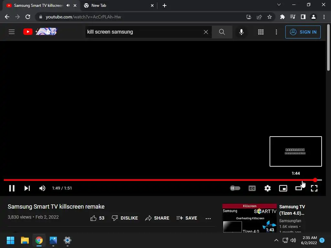
Task: Go to YouTube home via logo
Action: click(40, 32)
